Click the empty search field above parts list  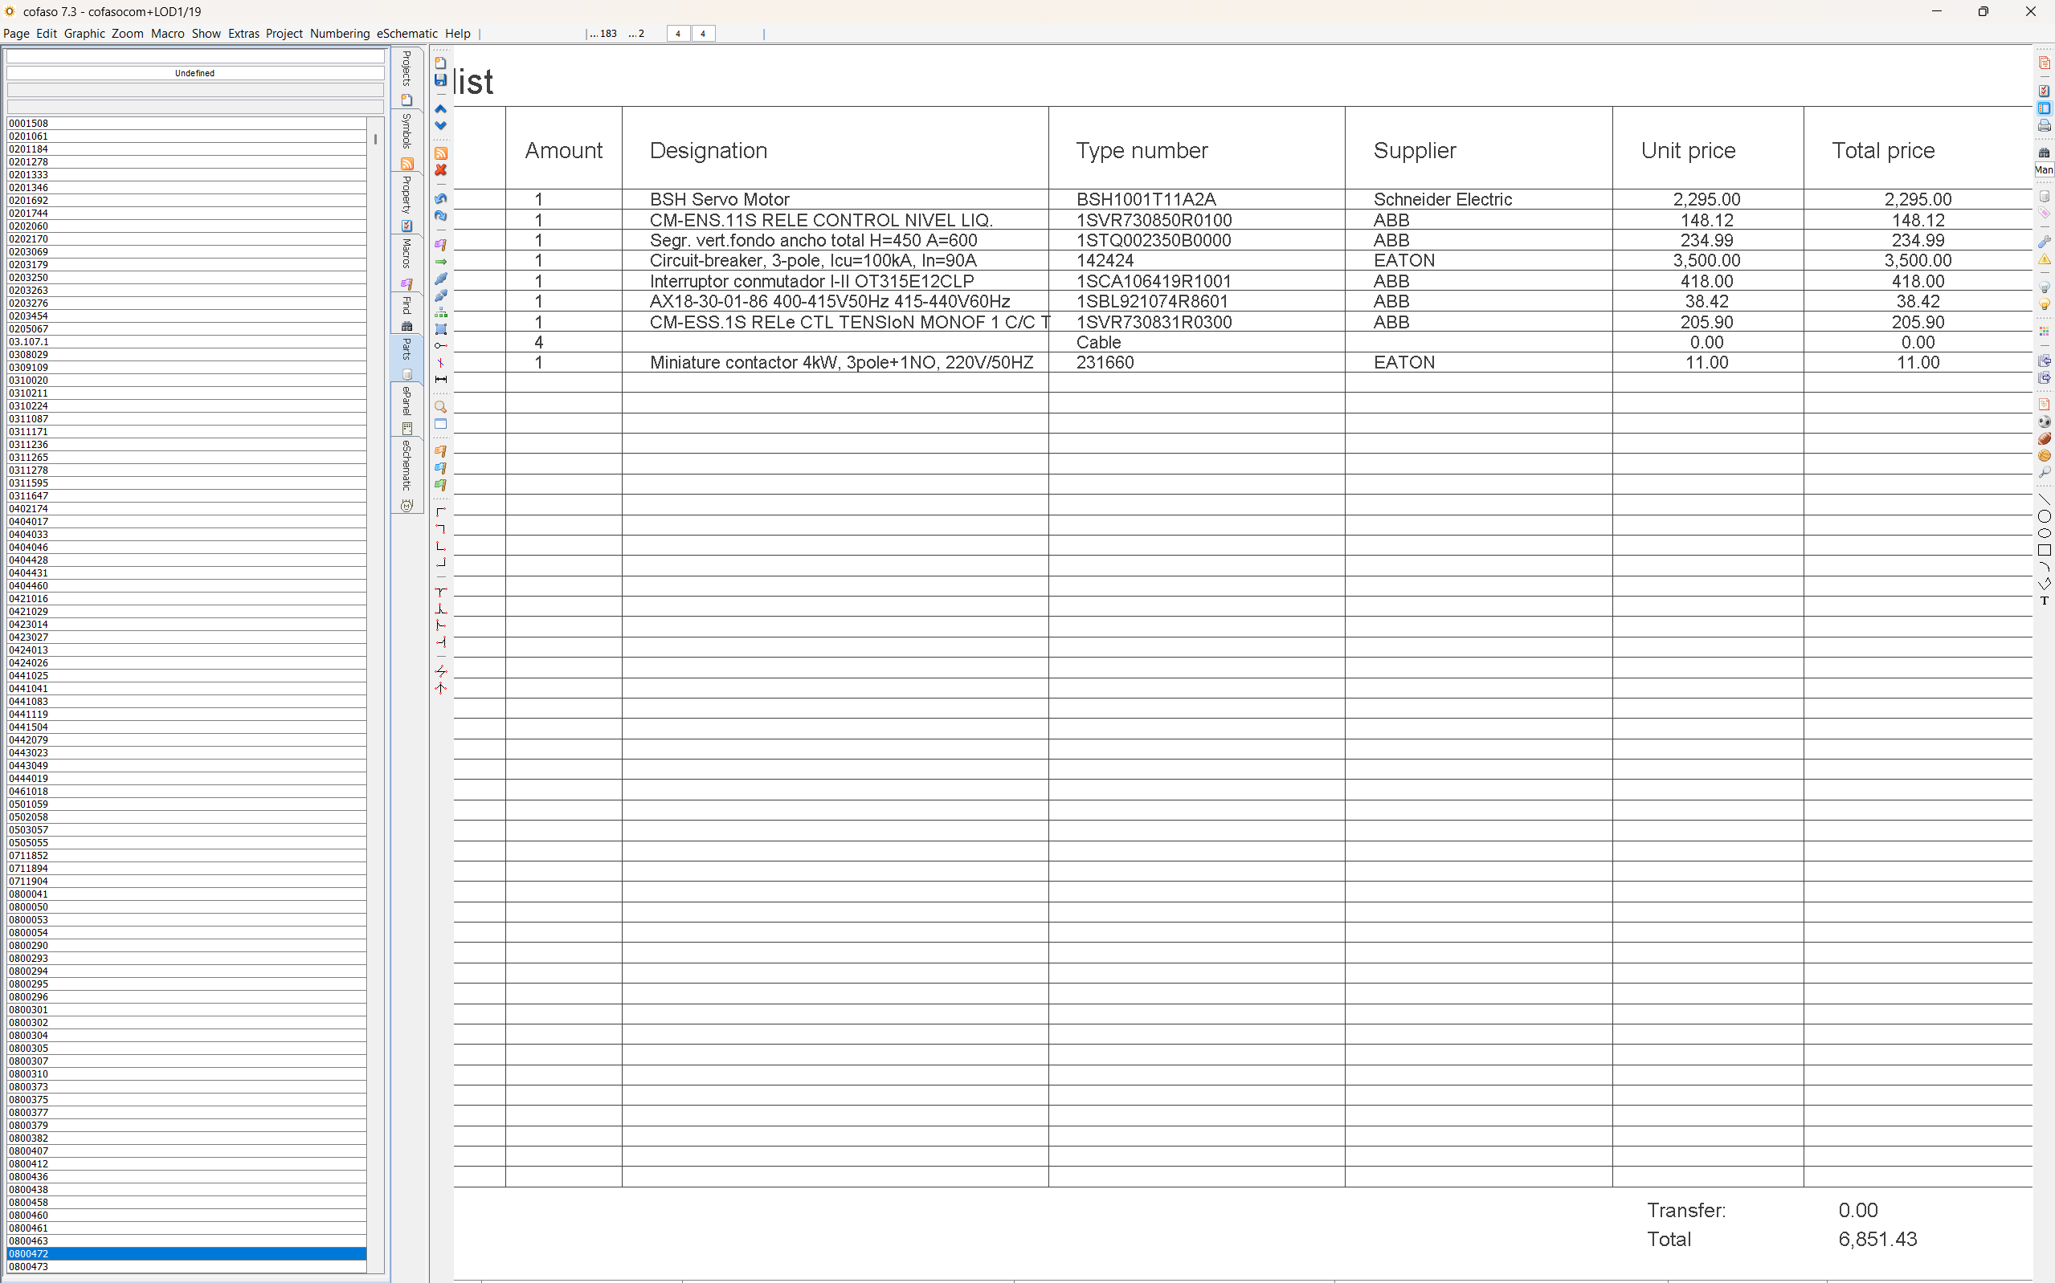(194, 56)
